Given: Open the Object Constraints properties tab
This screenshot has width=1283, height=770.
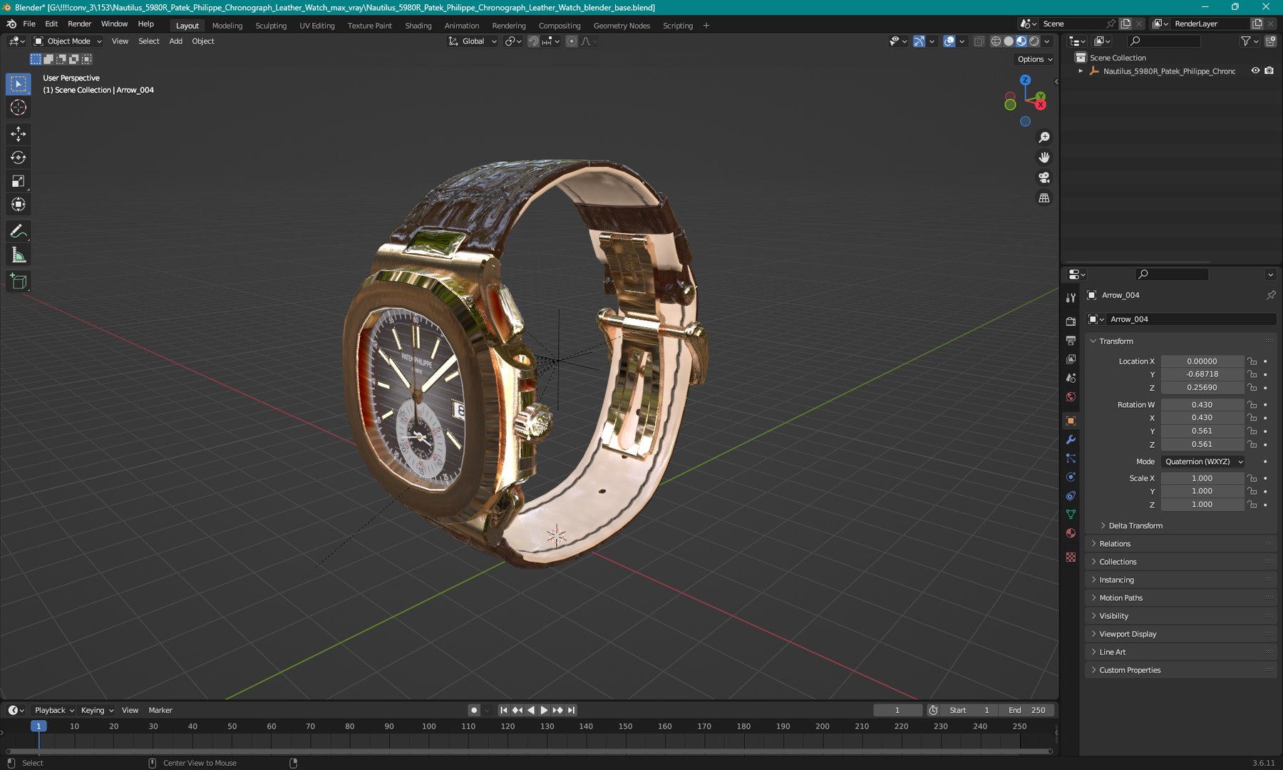Looking at the screenshot, I should click(x=1071, y=496).
